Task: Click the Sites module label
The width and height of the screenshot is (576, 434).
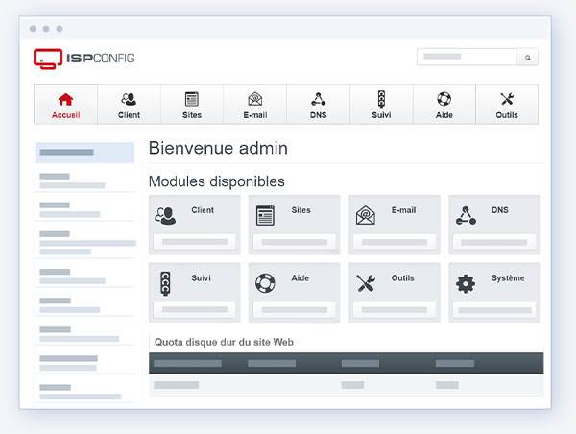Action: 300,210
